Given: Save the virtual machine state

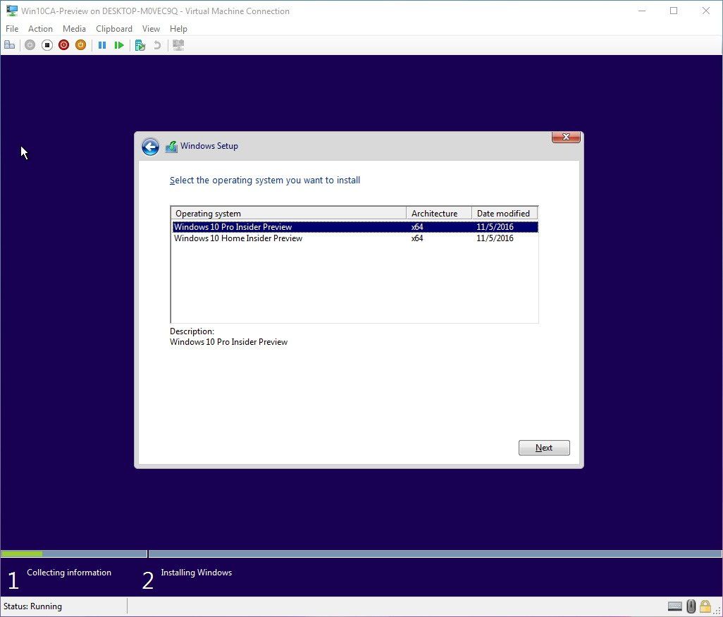Looking at the screenshot, I should pos(80,44).
